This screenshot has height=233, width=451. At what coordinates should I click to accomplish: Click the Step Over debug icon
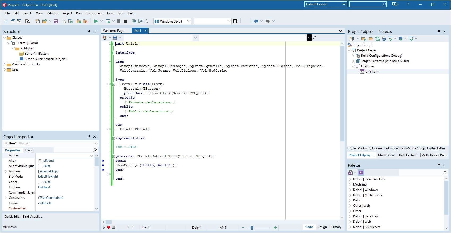pos(140,21)
